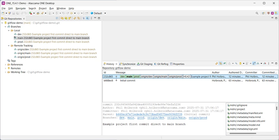This screenshot has width=279, height=140.
Task: Switch to the Properties tab
Action: point(177,64)
